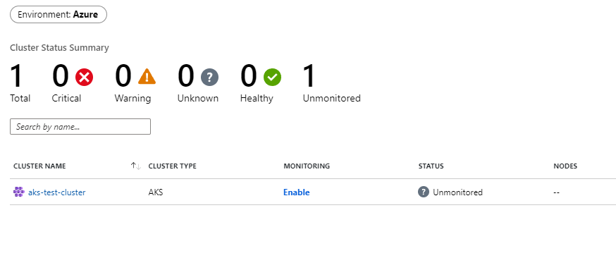Click the gray Unknown question mark icon
The image size is (616, 258).
pyautogui.click(x=210, y=77)
